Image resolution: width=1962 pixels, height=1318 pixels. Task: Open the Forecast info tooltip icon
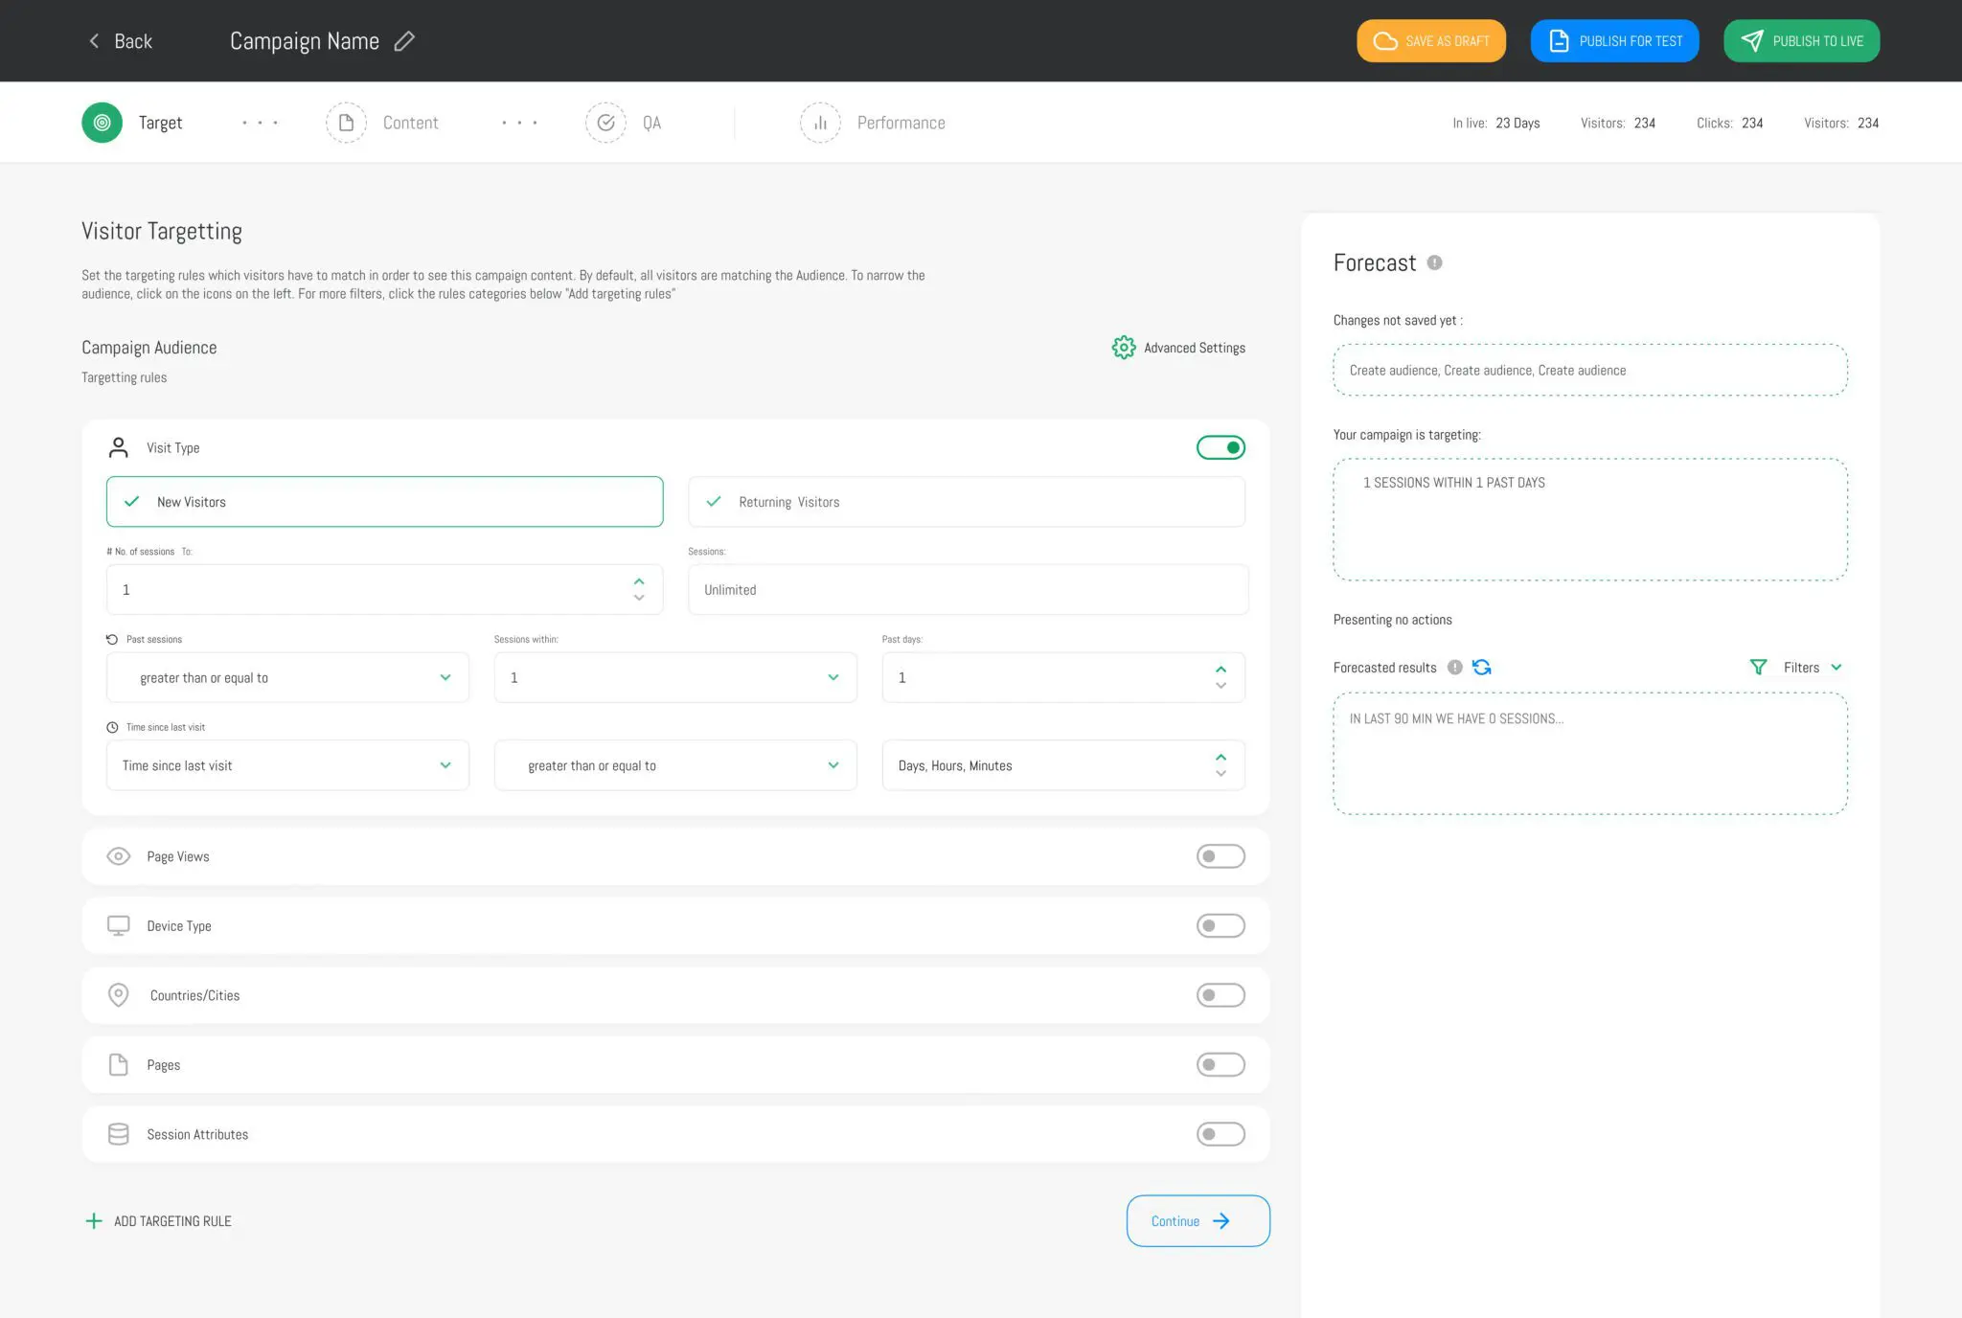1434,261
